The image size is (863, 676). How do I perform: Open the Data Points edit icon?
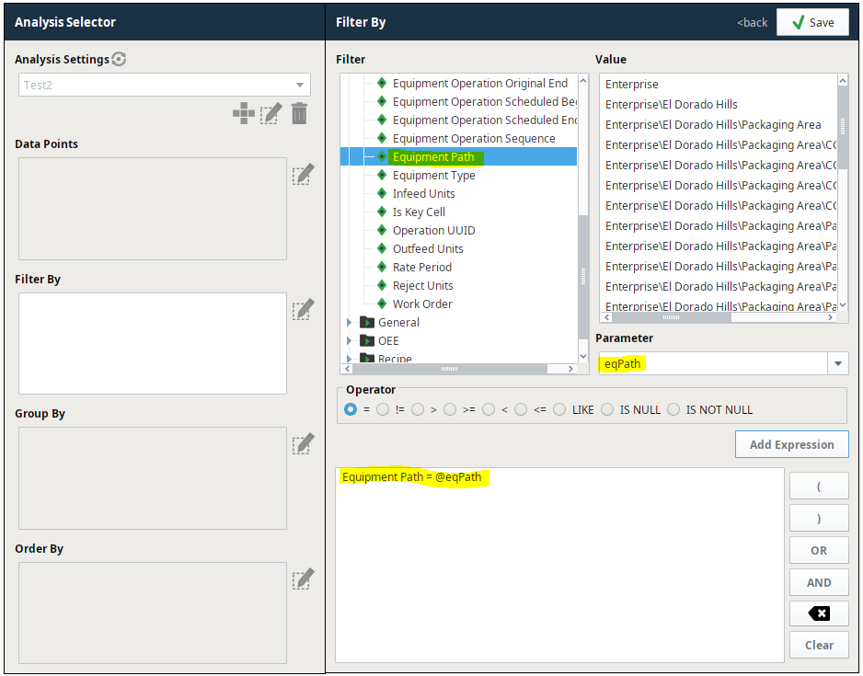click(303, 174)
